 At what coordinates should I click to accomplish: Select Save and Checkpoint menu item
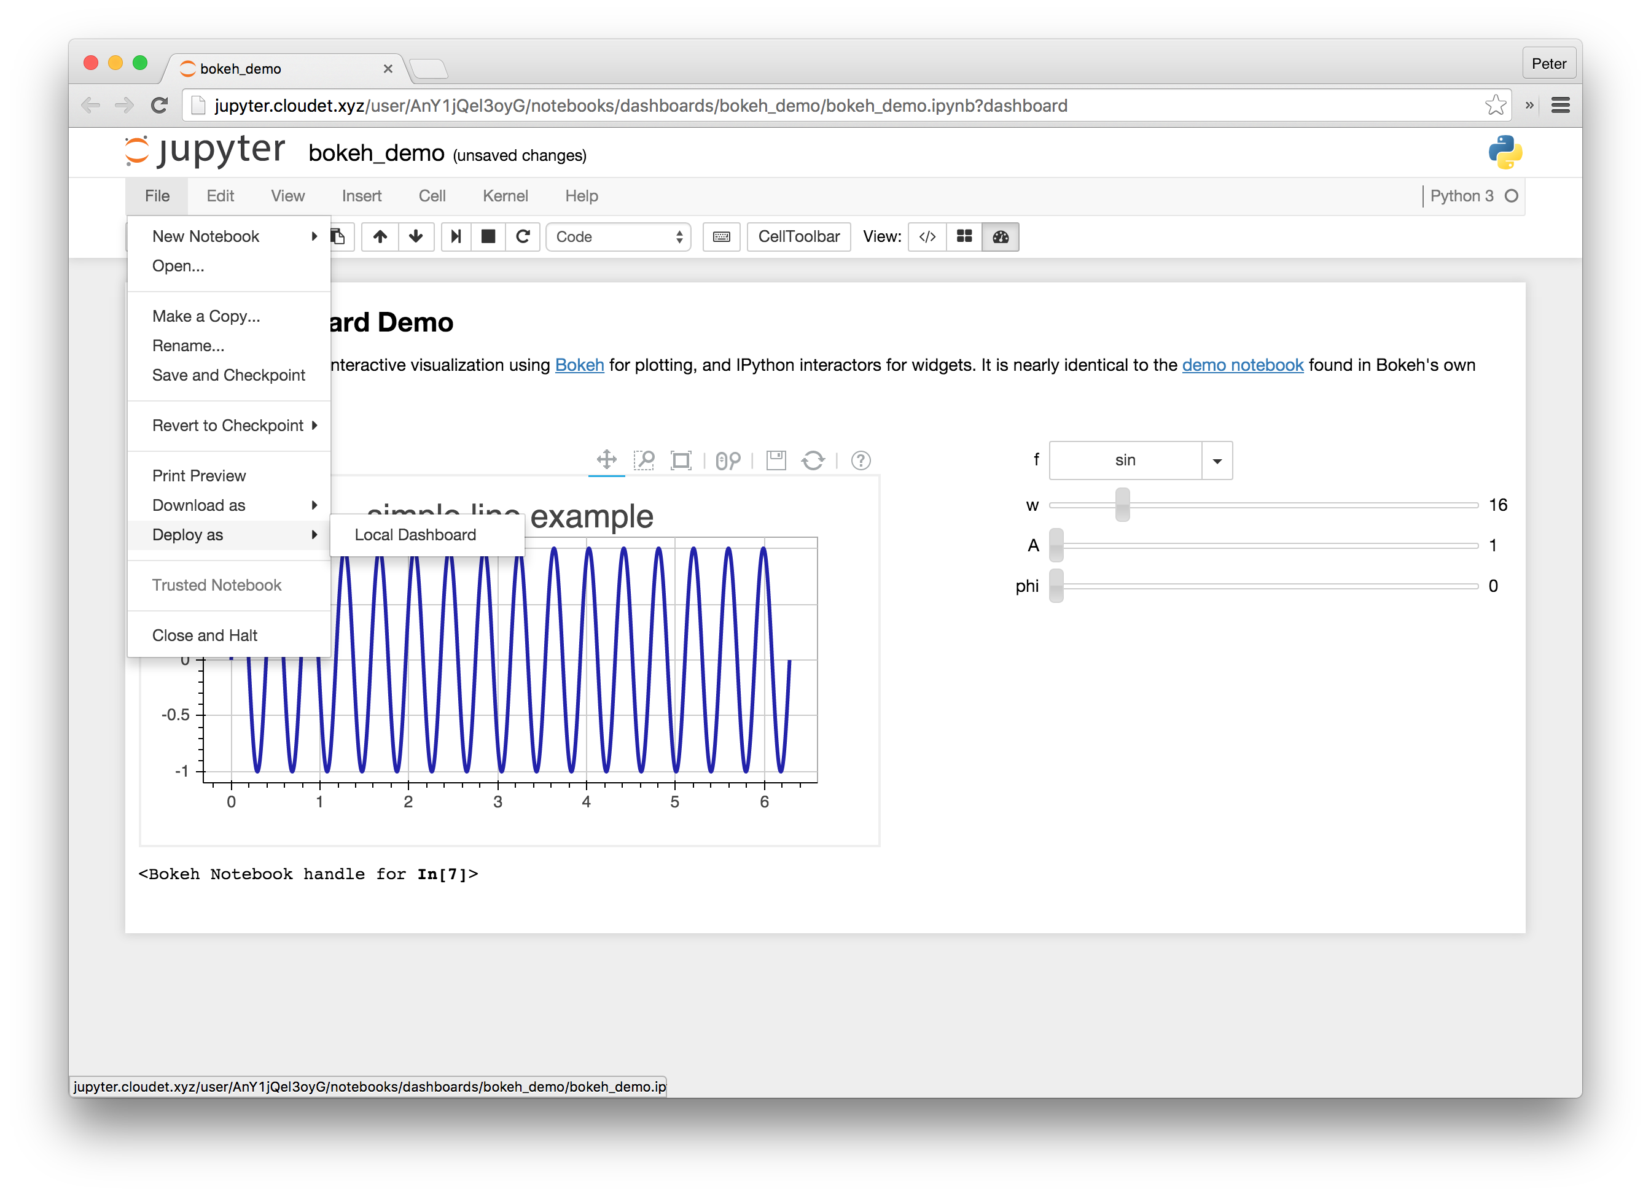(x=228, y=375)
